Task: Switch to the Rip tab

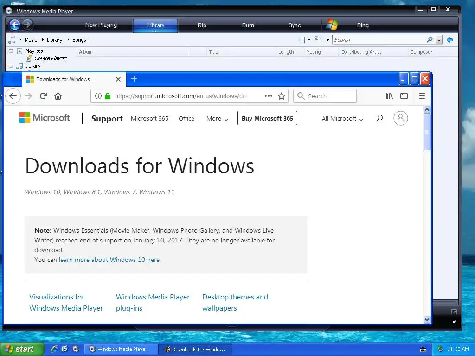Action: (202, 25)
